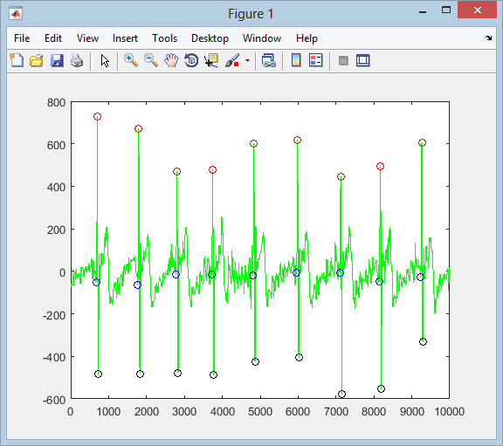This screenshot has height=446, width=503.
Task: Toggle the Data Cursor tool
Action: pyautogui.click(x=211, y=60)
